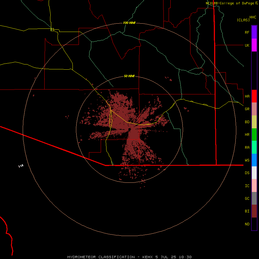The width and height of the screenshot is (259, 259).
Task: Click the WS legend label
Action: [x=247, y=160]
